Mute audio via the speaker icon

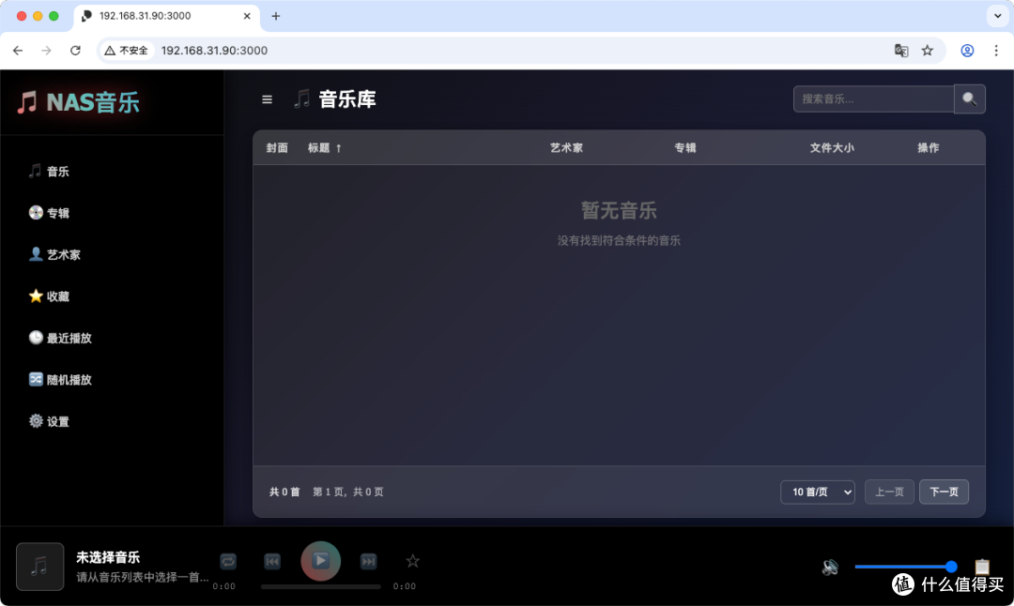pos(830,568)
